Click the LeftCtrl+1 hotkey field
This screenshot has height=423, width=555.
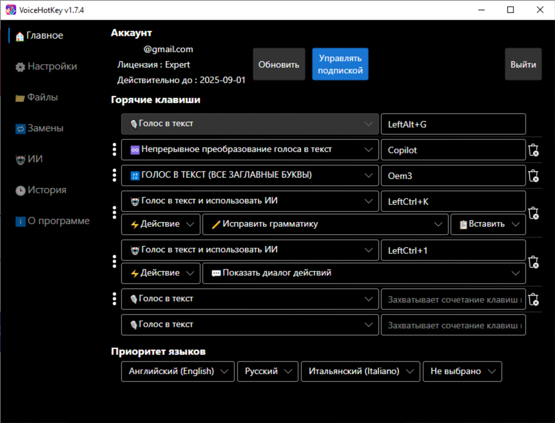[x=453, y=250]
